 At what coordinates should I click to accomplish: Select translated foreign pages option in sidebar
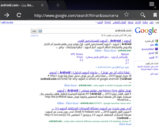(x=149, y=69)
